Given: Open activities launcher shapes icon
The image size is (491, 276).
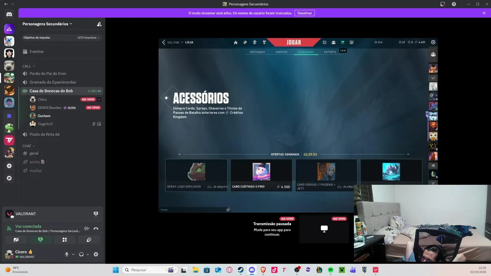Looking at the screenshot, I should tap(64, 240).
